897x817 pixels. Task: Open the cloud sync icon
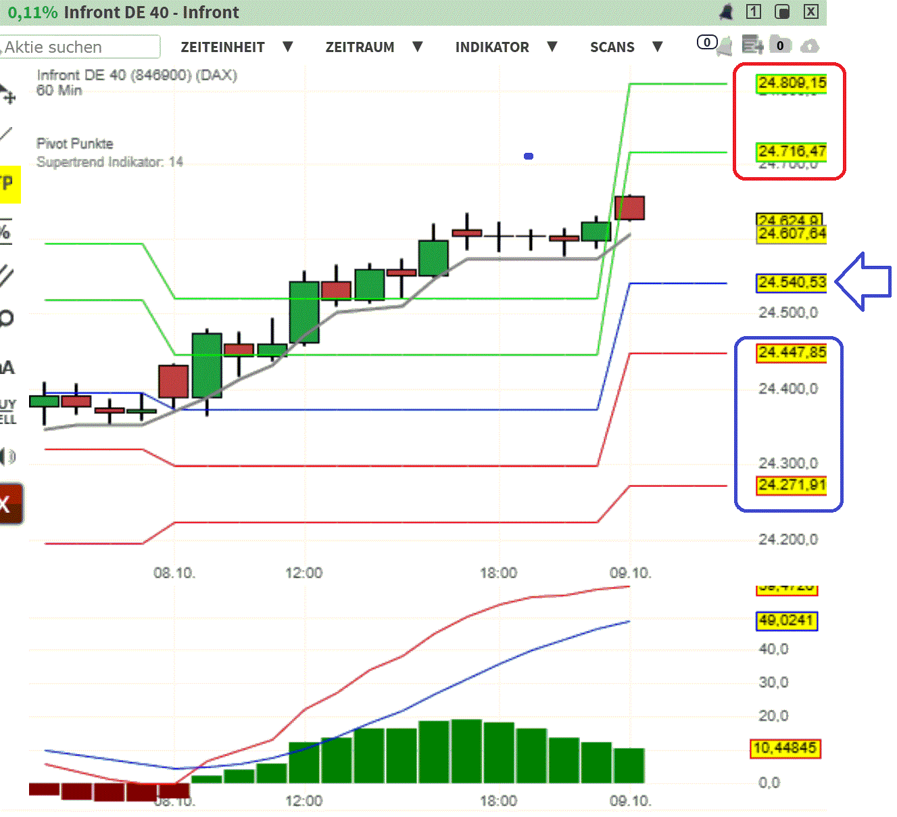(x=809, y=45)
